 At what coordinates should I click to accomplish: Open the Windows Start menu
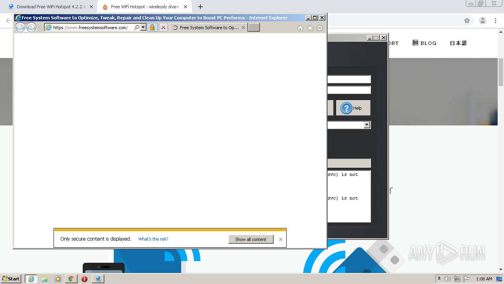[x=11, y=279]
